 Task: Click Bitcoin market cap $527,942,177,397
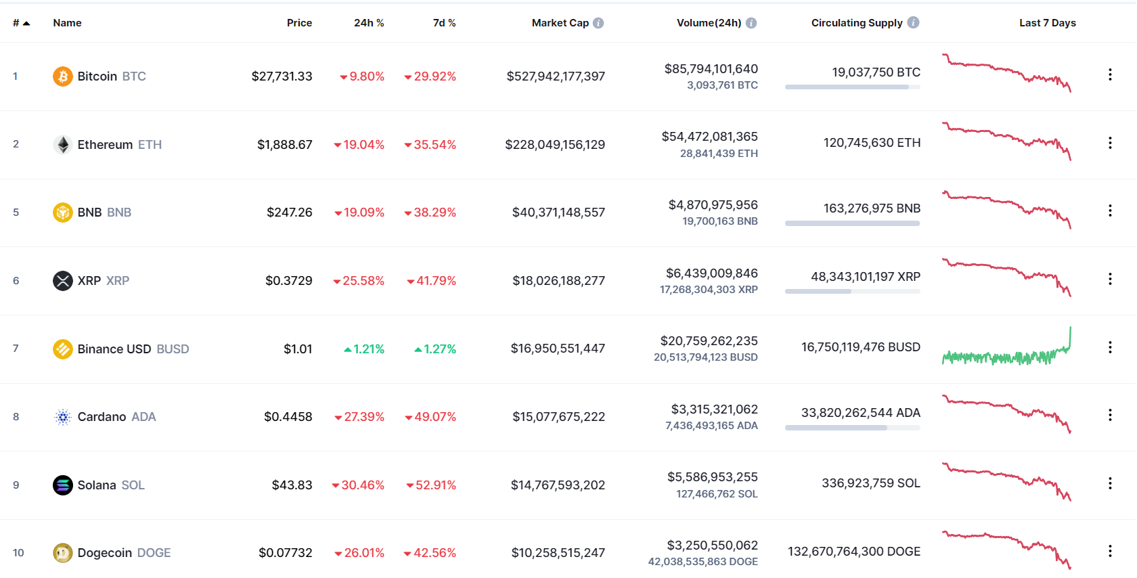[556, 76]
